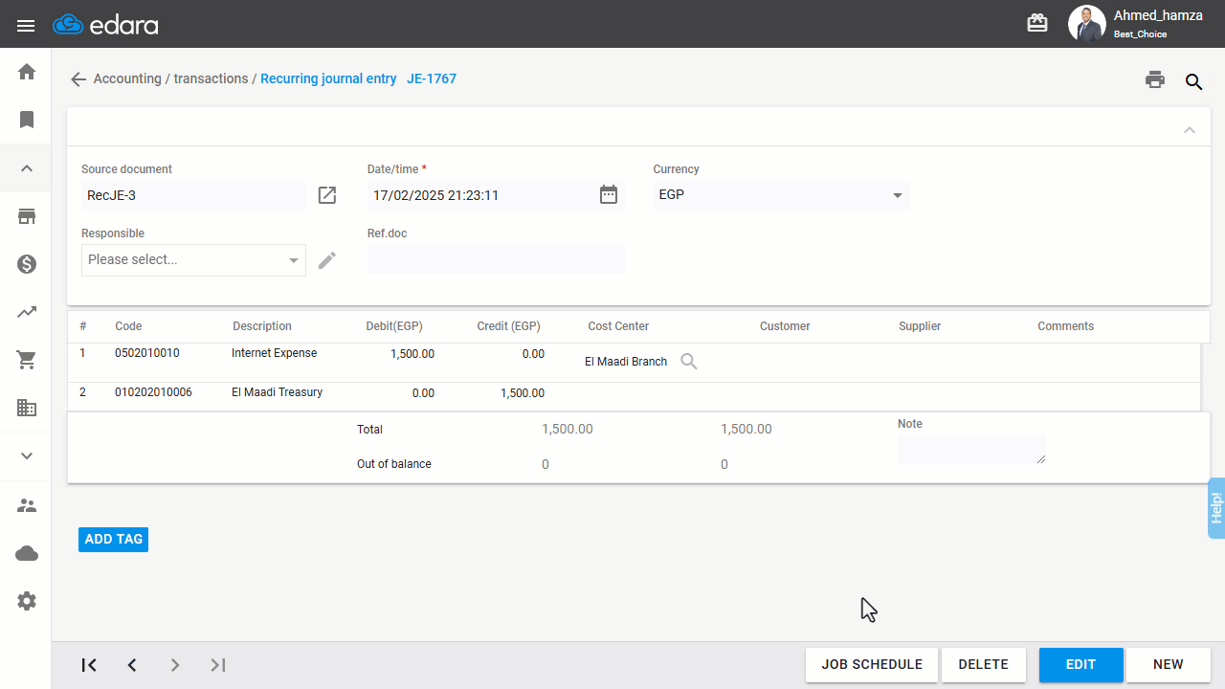
Task: Expand more sidebar items with down chevron
Action: pos(27,456)
